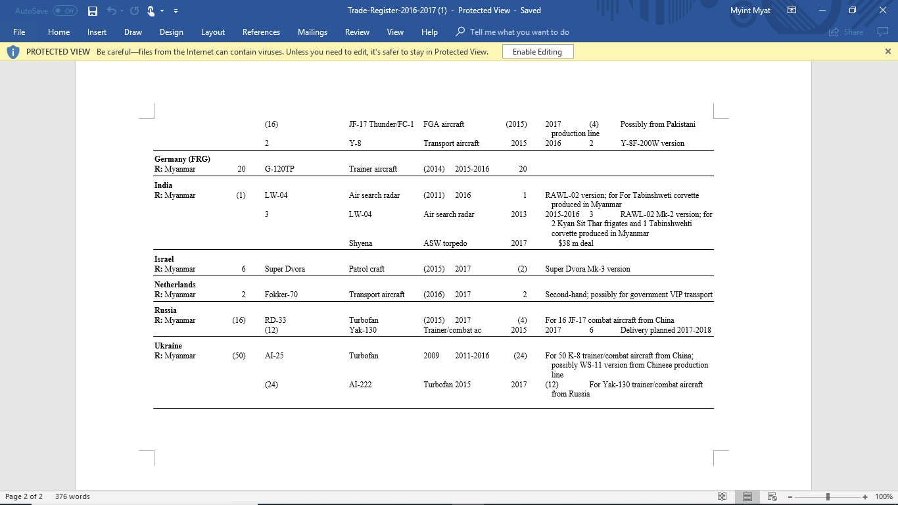The width and height of the screenshot is (898, 505).
Task: Click the $38 m deal comment
Action: [576, 243]
